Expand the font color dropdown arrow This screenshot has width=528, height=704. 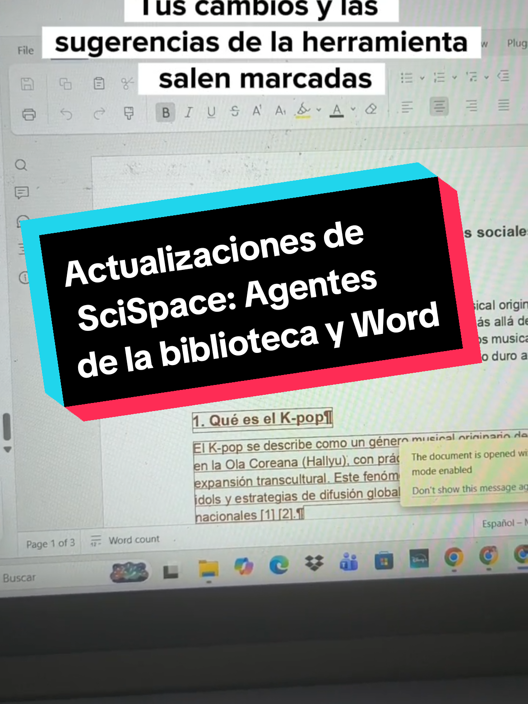[x=353, y=109]
